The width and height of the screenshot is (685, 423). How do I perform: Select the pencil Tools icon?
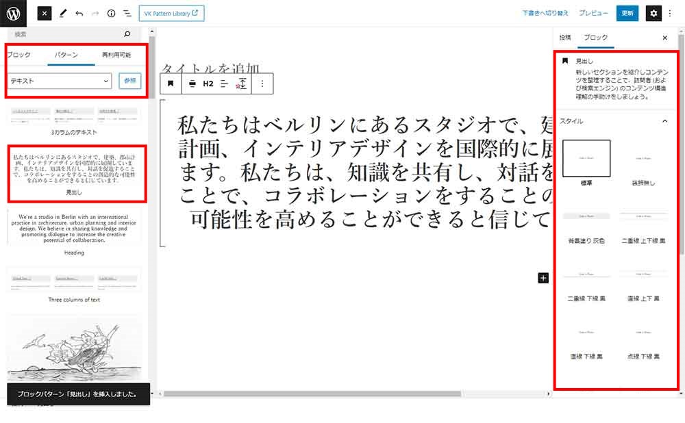(x=62, y=13)
